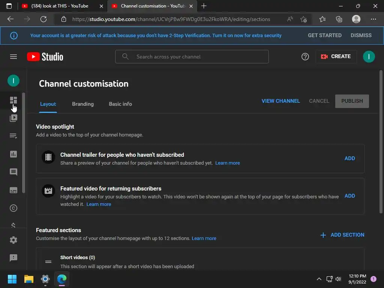Image resolution: width=384 pixels, height=288 pixels.
Task: Click the site lock icon in address bar
Action: [x=64, y=19]
